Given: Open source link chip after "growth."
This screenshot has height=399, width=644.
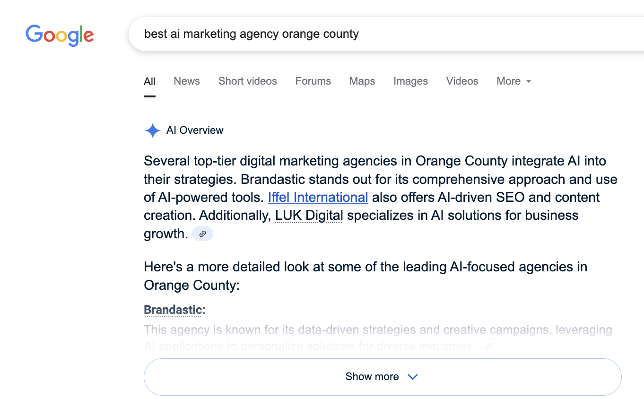Looking at the screenshot, I should 202,234.
